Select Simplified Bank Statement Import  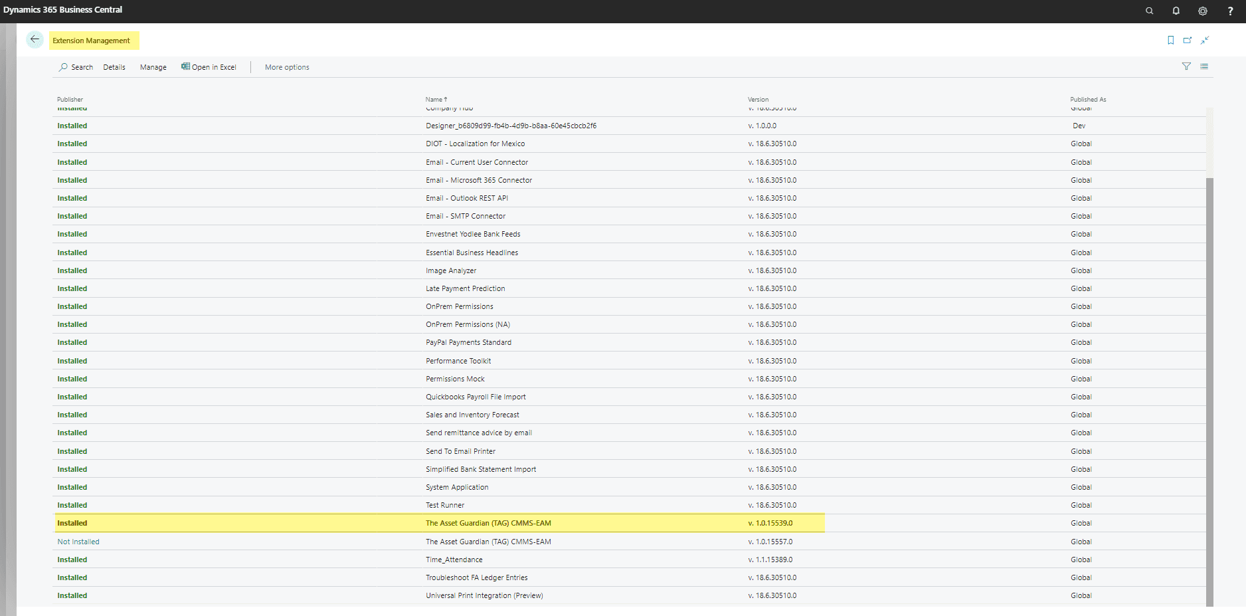point(481,469)
